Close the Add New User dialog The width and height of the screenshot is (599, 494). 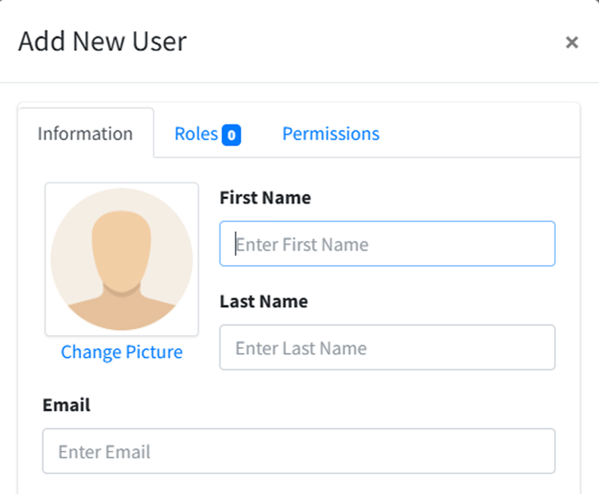[572, 42]
